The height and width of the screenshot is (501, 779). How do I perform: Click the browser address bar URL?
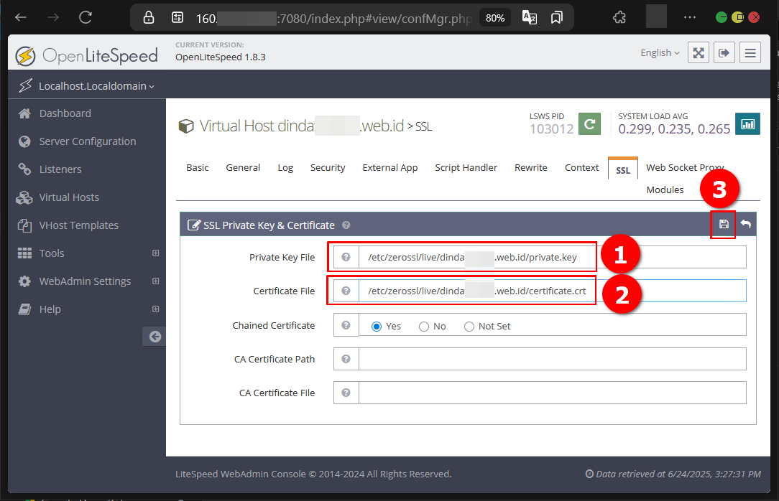point(333,19)
